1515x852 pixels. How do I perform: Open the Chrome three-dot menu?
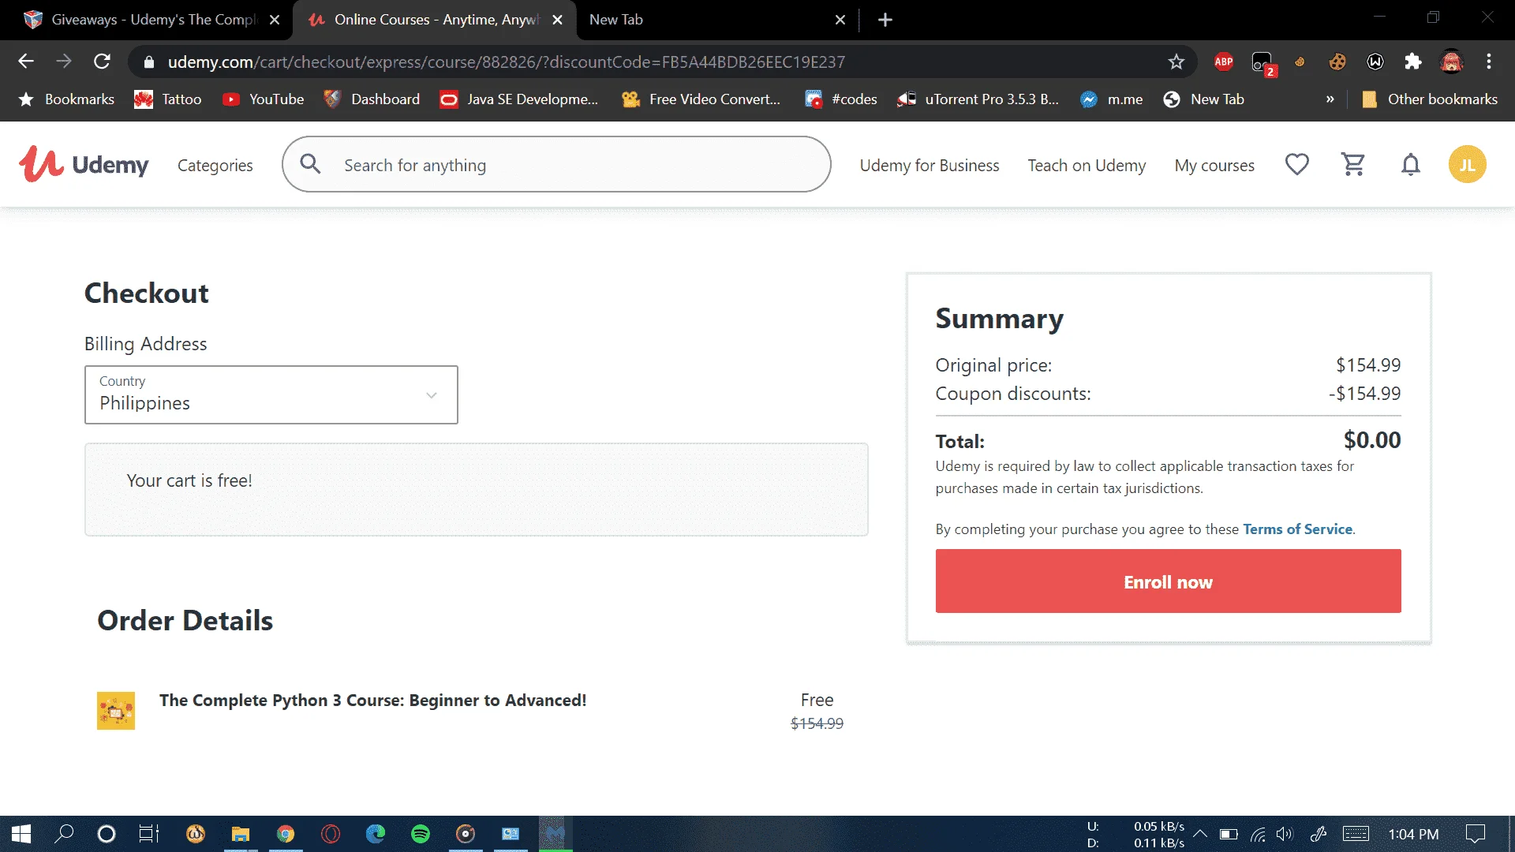click(x=1489, y=62)
